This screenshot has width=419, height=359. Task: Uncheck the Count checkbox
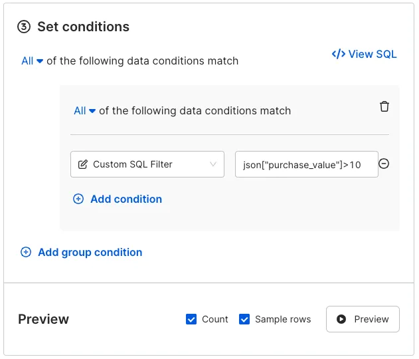(x=191, y=319)
